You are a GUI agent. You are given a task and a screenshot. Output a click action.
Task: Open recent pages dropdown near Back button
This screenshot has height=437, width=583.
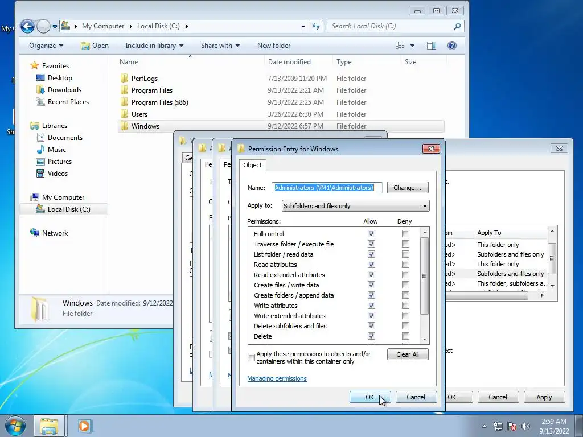tap(55, 26)
